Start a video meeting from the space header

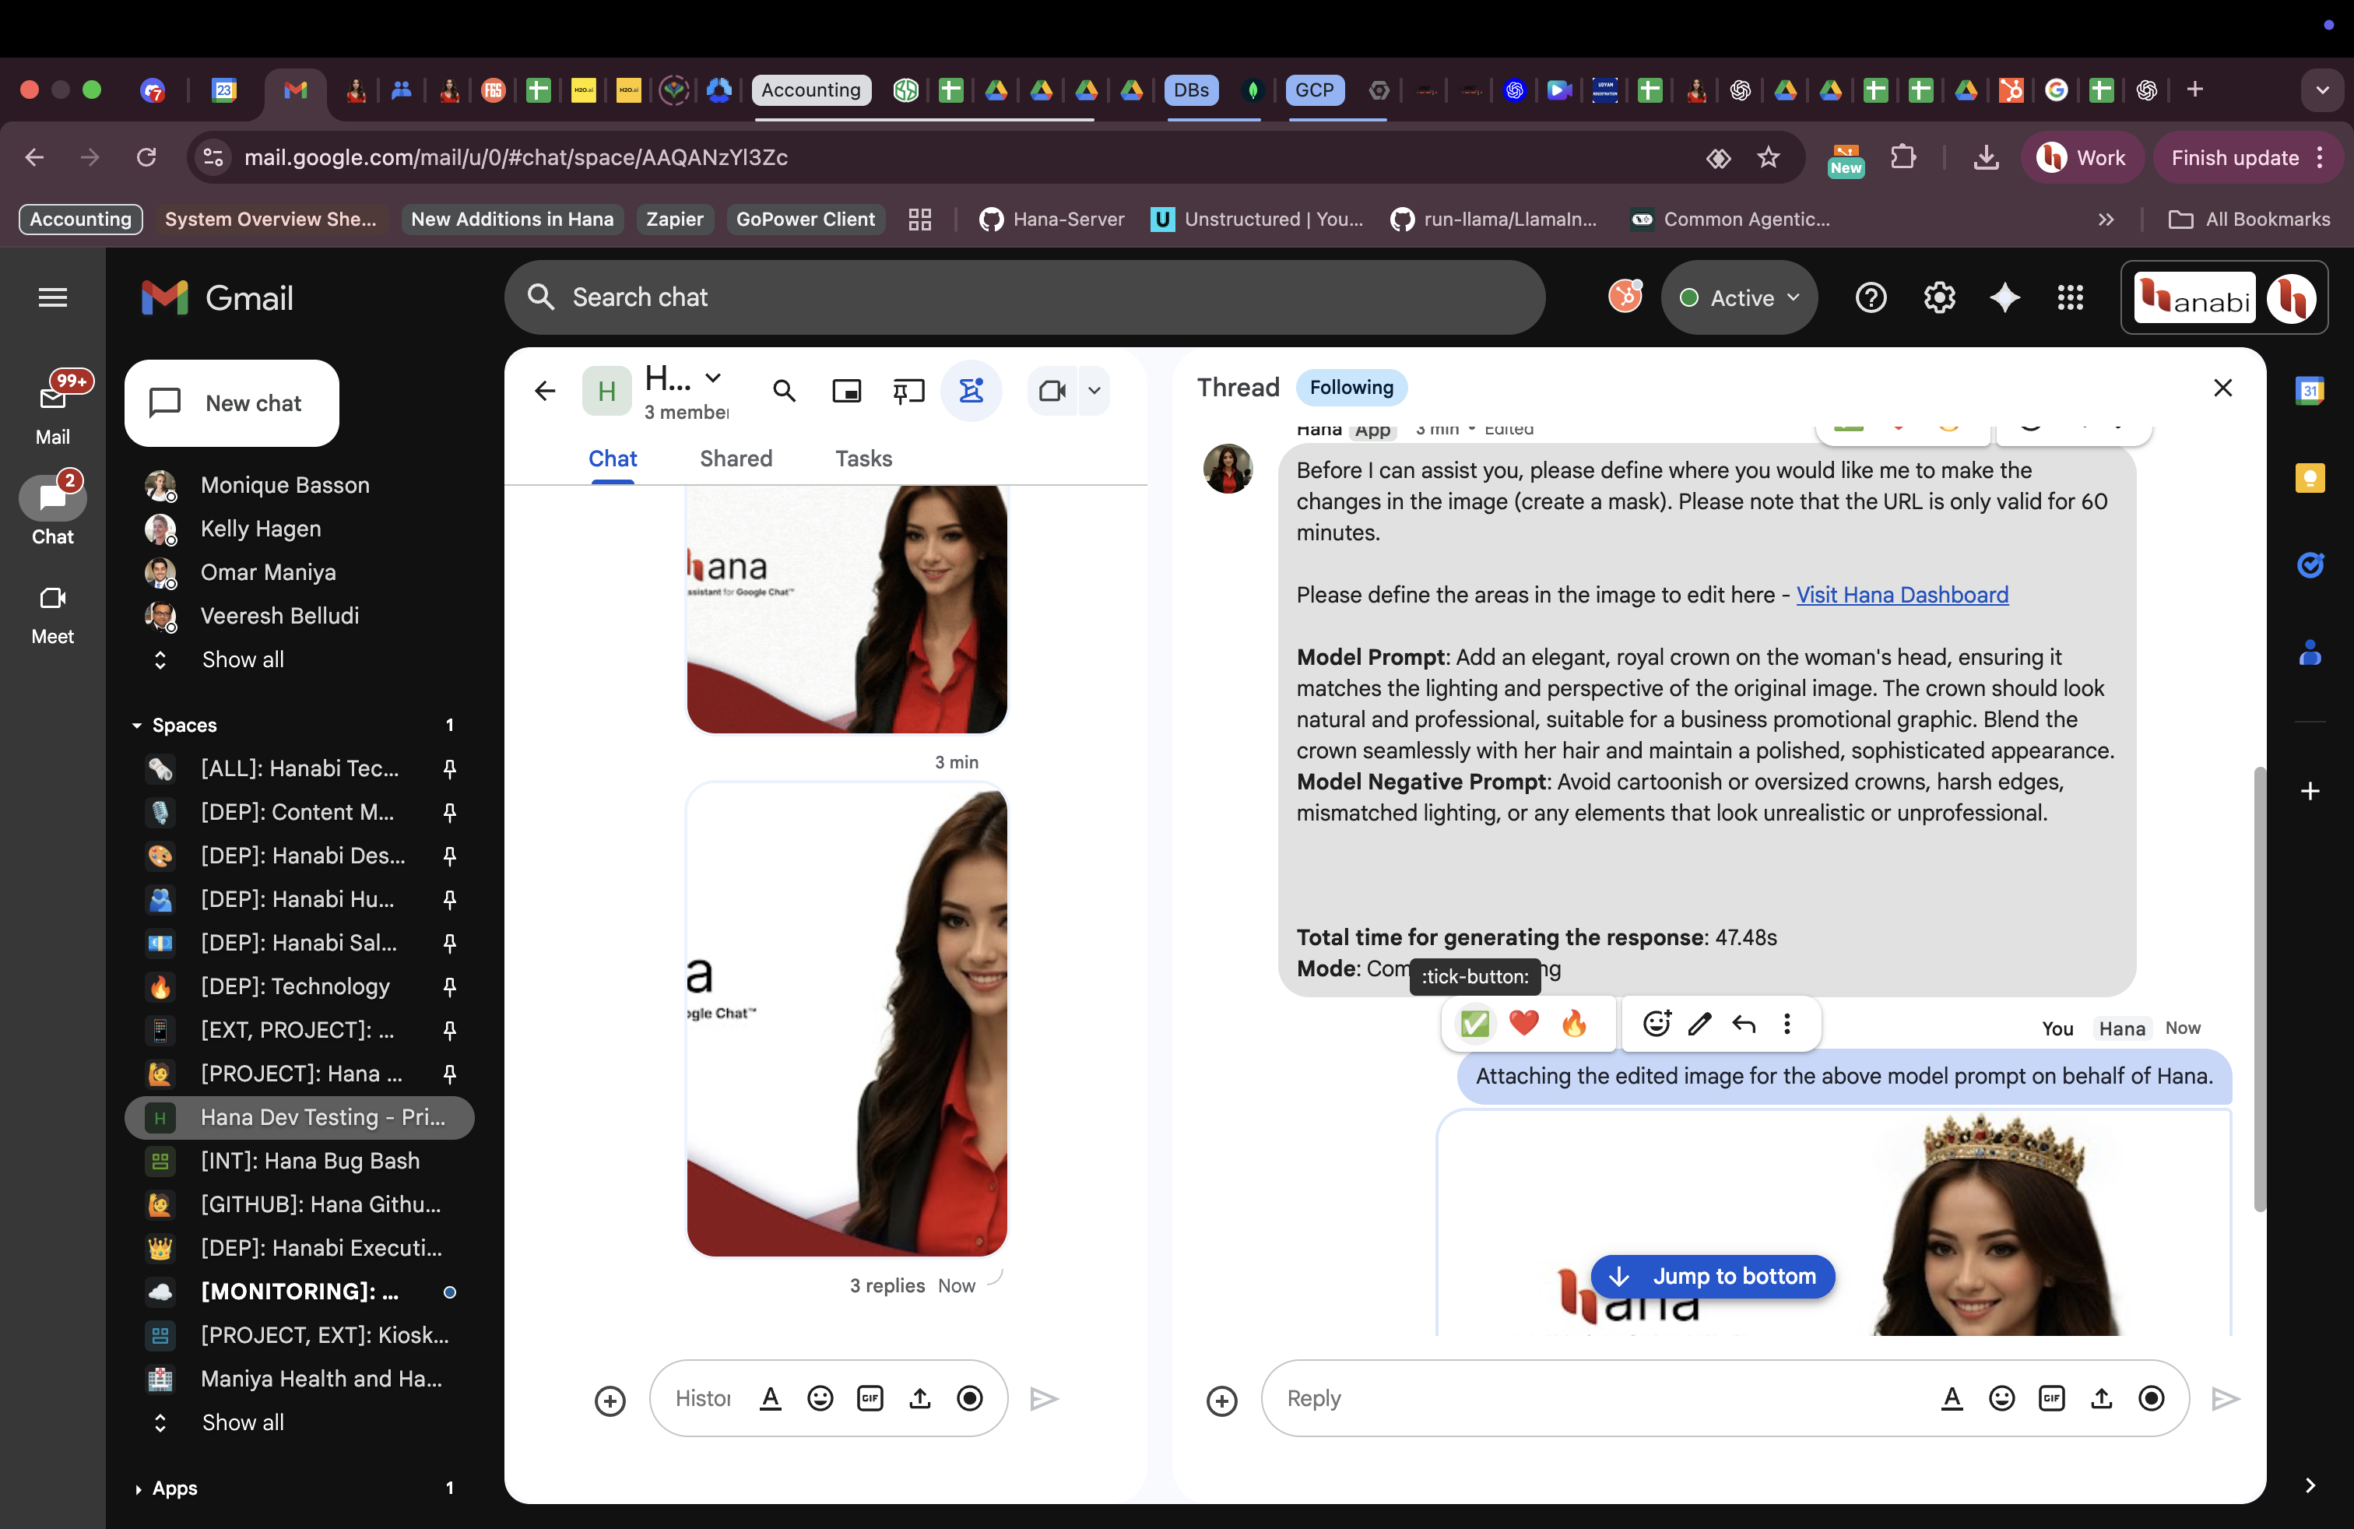[1052, 392]
